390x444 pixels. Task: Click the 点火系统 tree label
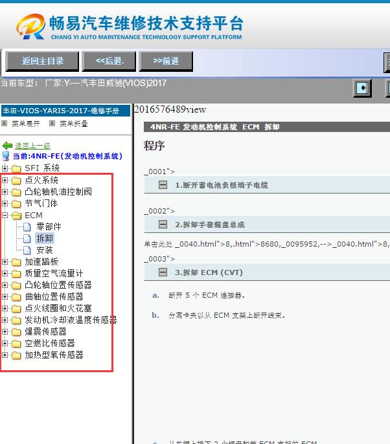41,180
